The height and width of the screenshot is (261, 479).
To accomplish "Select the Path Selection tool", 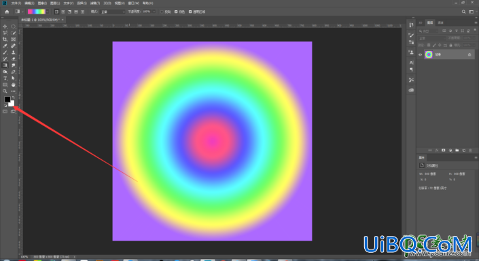I will (14, 79).
